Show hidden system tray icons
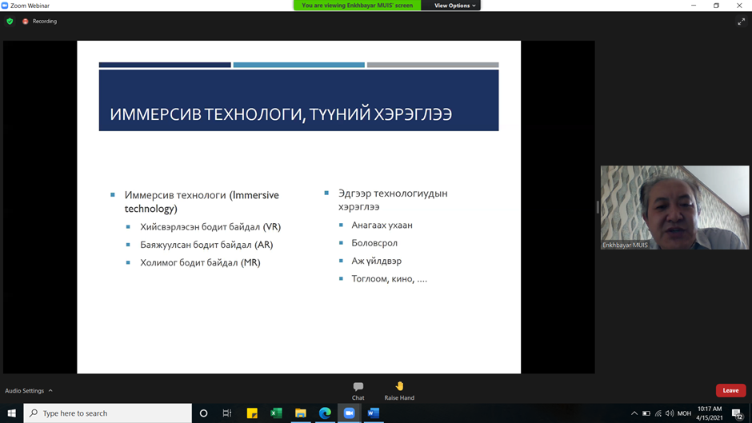752x423 pixels. pyautogui.click(x=634, y=413)
